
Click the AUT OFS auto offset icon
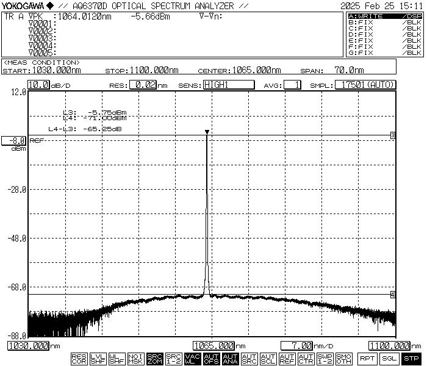pos(211,358)
